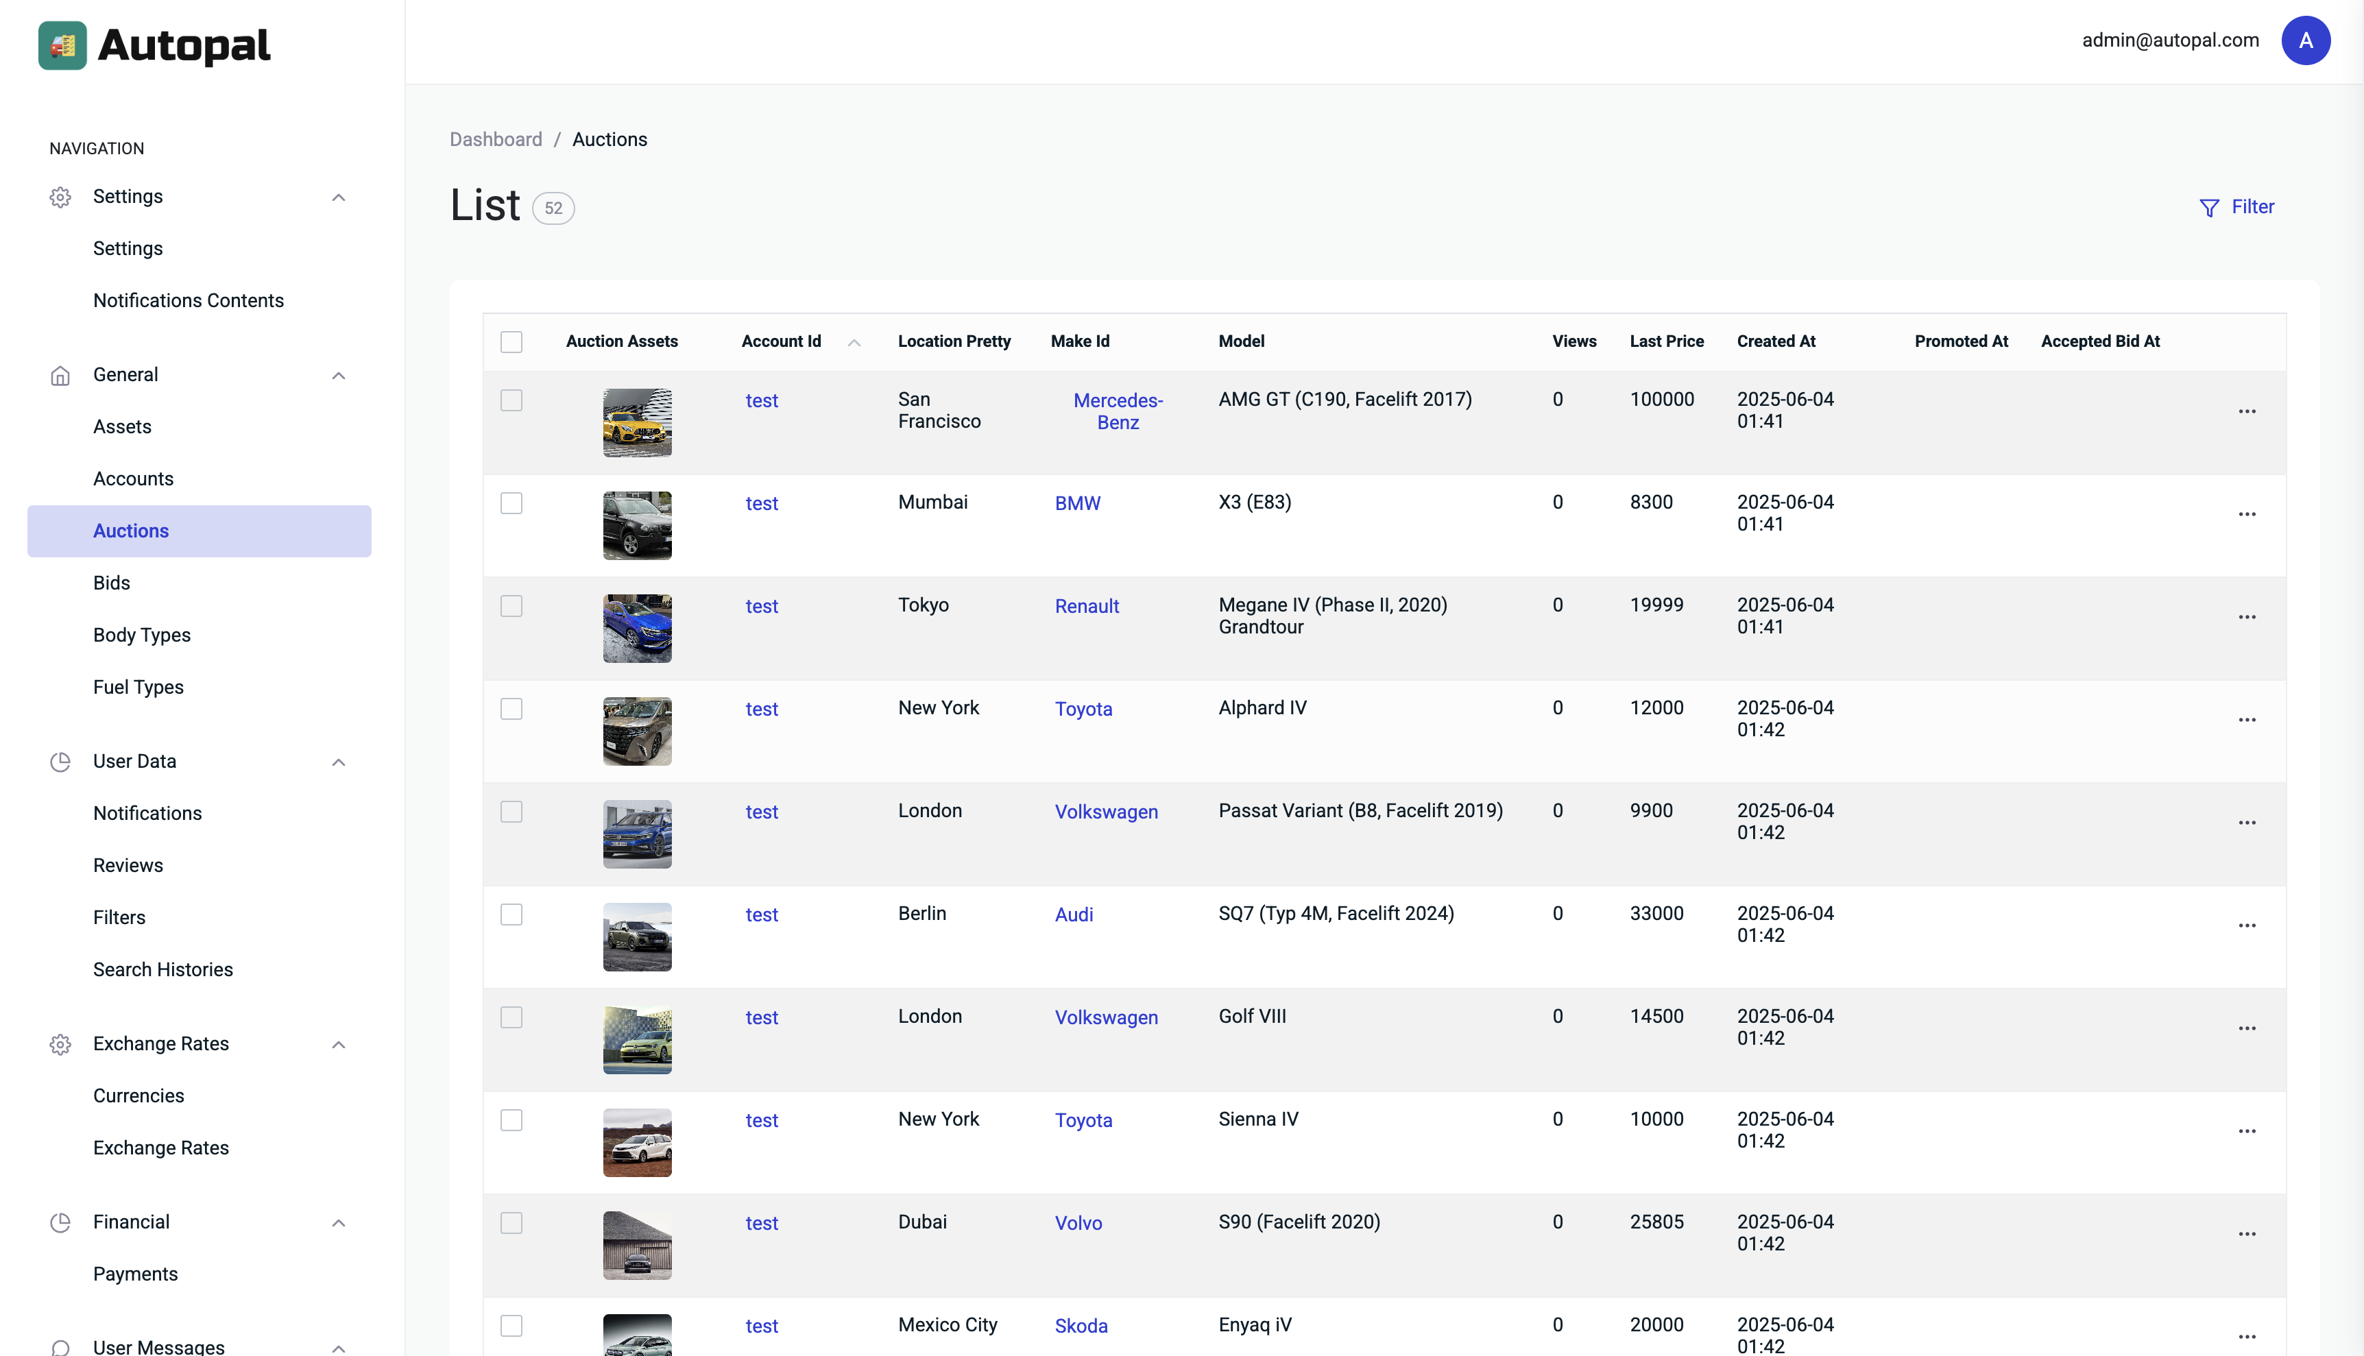
Task: Open row actions for Sienna IV auction
Action: pyautogui.click(x=2247, y=1132)
